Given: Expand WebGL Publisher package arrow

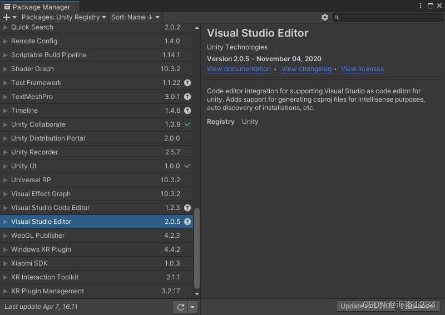Looking at the screenshot, I should pos(5,236).
